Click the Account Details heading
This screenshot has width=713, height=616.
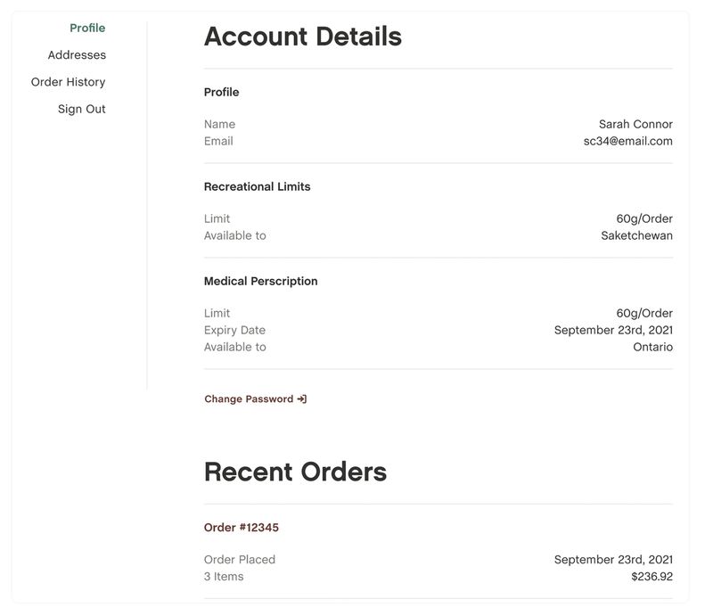[303, 37]
